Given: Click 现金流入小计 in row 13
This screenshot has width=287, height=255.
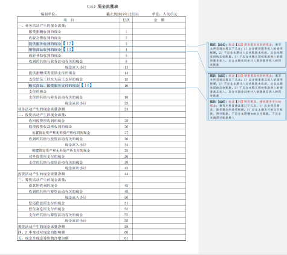Looking at the screenshot, I should click(76, 67).
